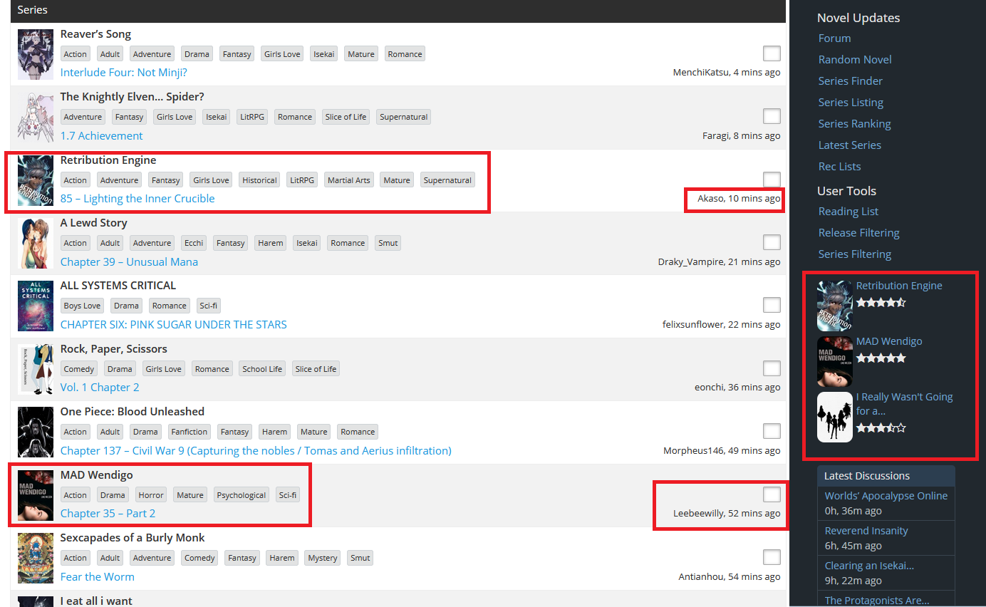Click sidebar MAD Wendigo cover thumbnail
986x607 pixels.
click(834, 361)
